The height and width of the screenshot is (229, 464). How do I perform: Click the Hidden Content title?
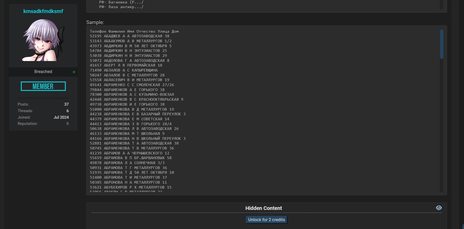pyautogui.click(x=263, y=208)
